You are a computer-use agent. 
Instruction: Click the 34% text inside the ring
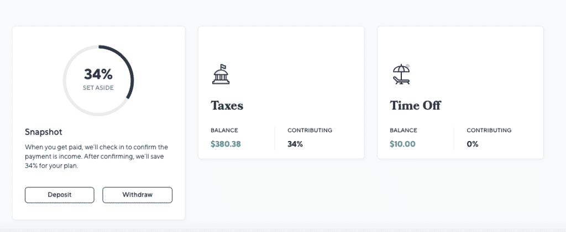[x=98, y=74]
